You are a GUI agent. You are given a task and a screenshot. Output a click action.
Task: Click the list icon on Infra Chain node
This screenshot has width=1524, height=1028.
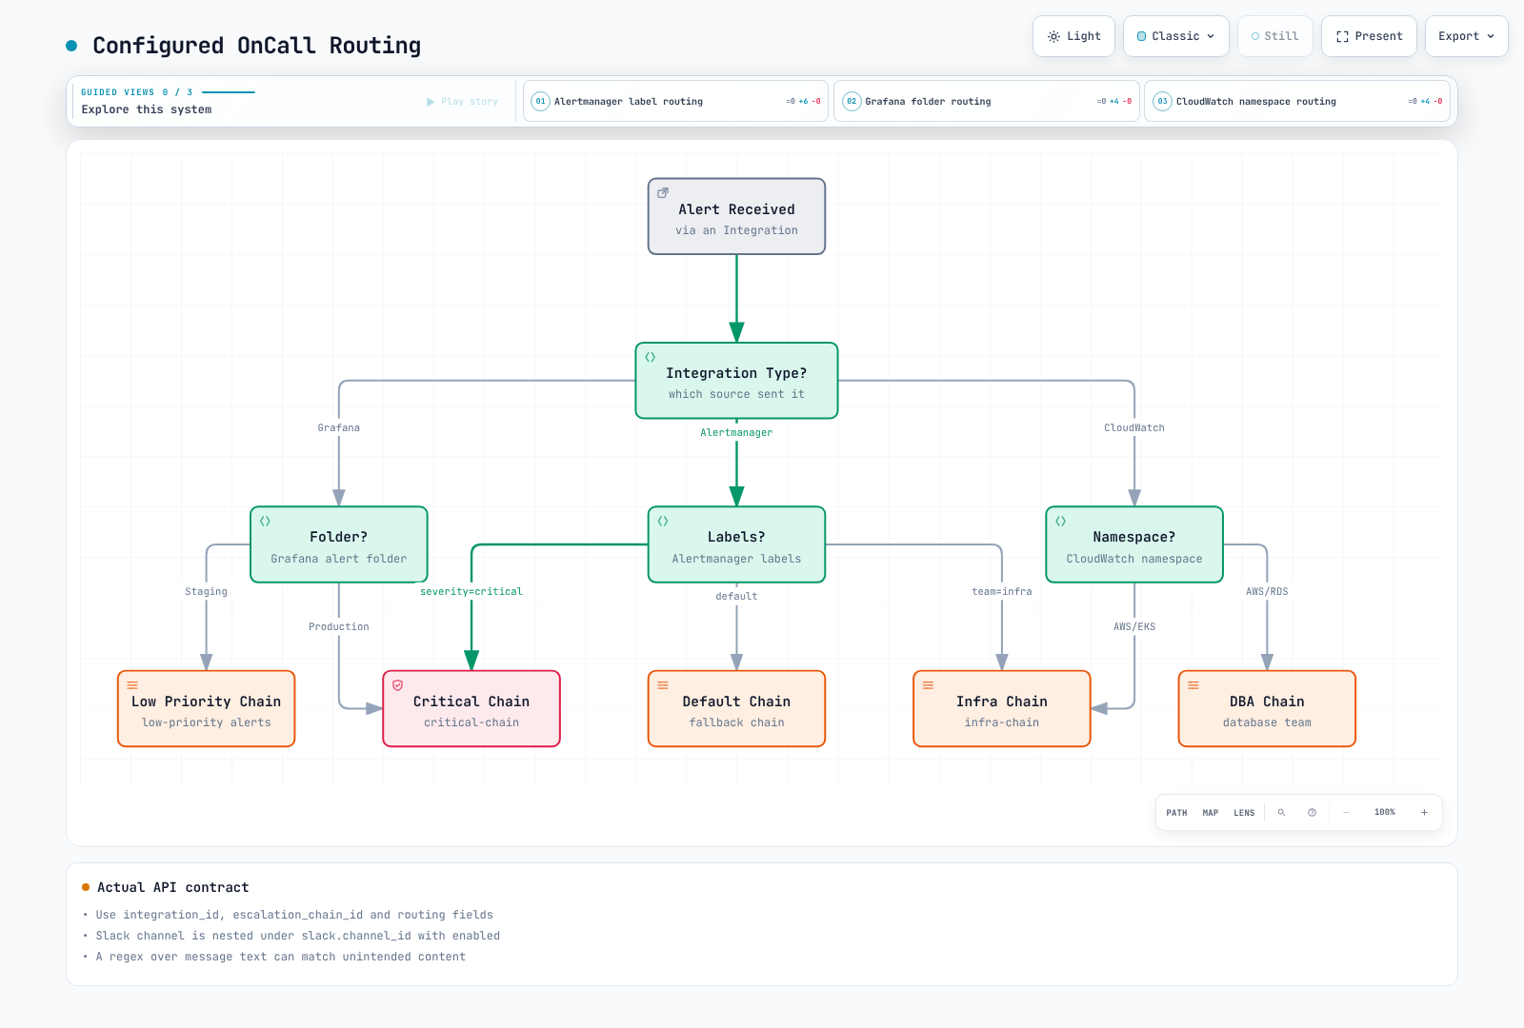[928, 685]
